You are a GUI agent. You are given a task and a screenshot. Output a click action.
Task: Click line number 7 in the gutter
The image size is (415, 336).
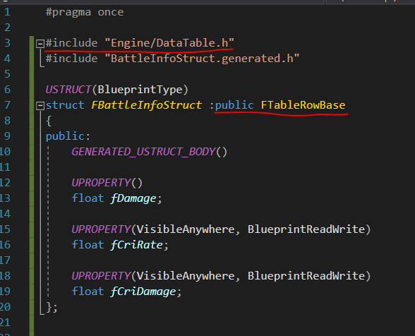click(7, 105)
